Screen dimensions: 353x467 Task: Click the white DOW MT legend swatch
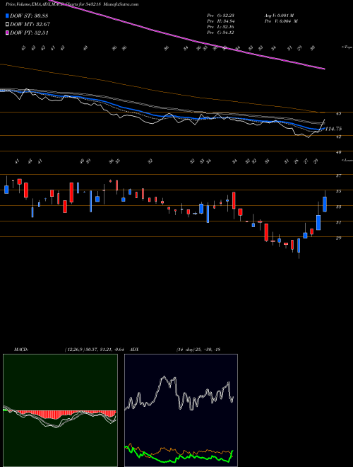8,25
